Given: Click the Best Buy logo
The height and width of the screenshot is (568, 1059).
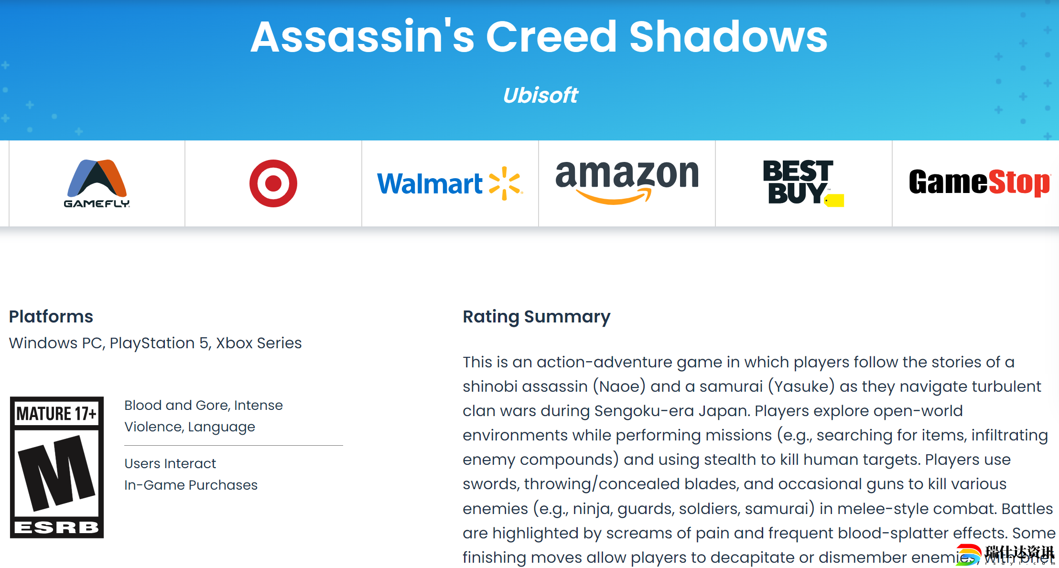Looking at the screenshot, I should point(803,183).
